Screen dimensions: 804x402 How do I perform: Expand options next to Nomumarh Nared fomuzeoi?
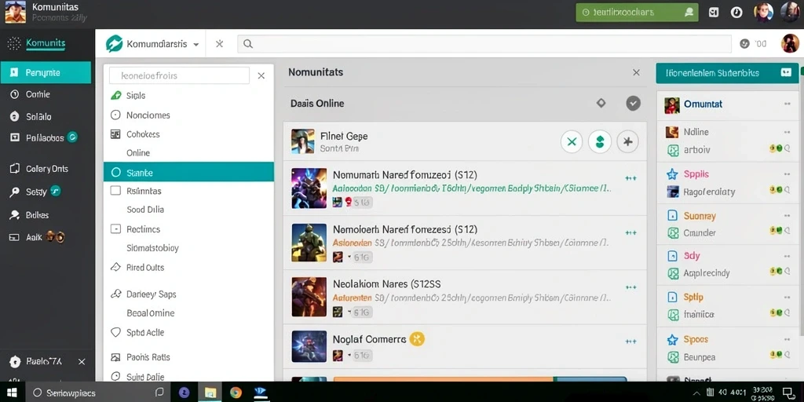630,178
